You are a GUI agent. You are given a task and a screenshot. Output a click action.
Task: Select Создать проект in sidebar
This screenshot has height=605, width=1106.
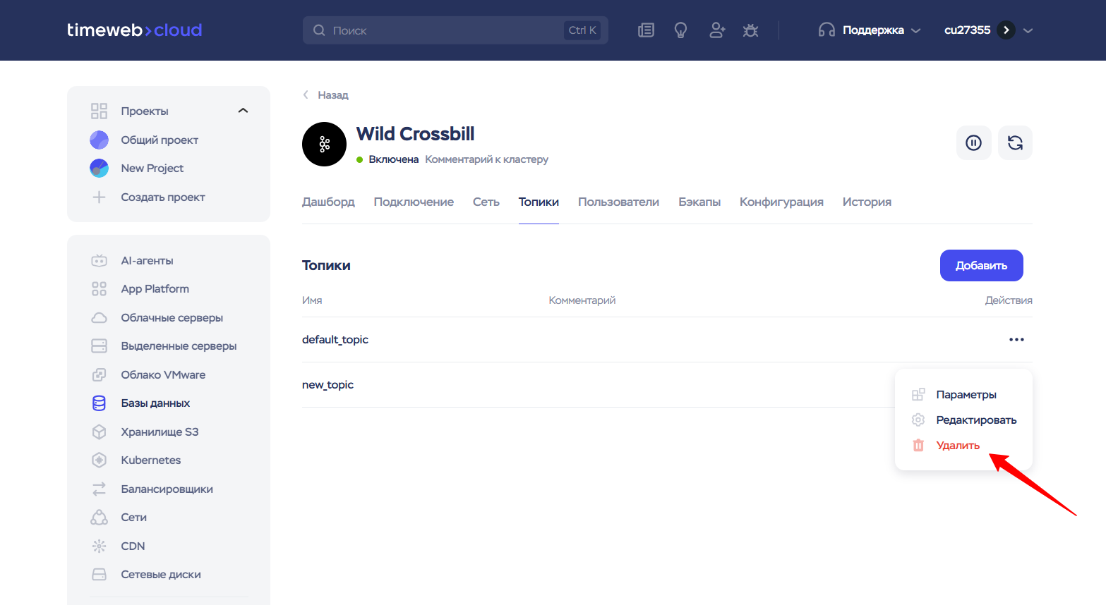[162, 197]
